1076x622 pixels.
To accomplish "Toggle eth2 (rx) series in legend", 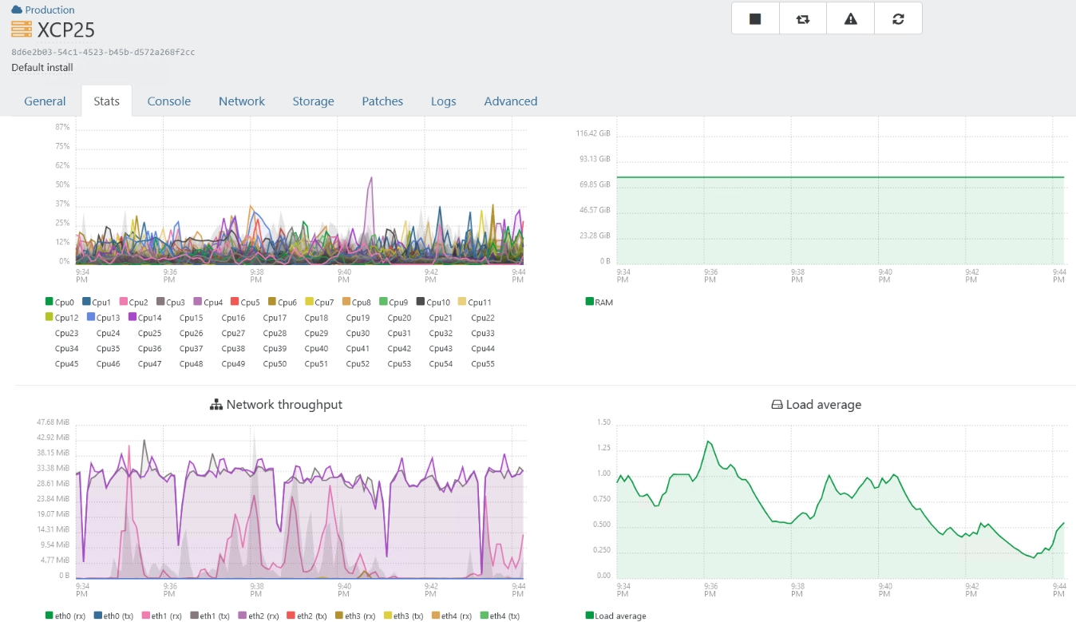I will click(x=259, y=616).
